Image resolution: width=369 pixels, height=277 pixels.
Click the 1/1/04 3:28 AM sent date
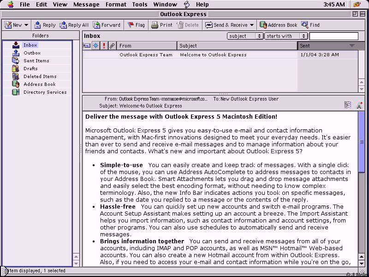pyautogui.click(x=320, y=54)
